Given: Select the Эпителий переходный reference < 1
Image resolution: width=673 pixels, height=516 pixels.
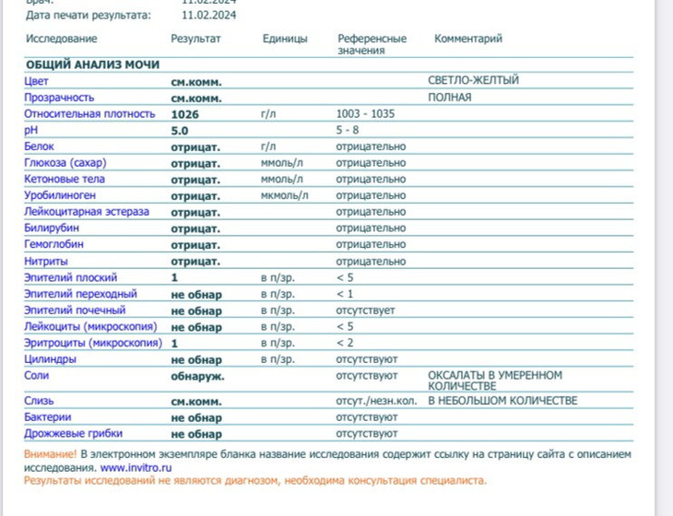Looking at the screenshot, I should (345, 294).
